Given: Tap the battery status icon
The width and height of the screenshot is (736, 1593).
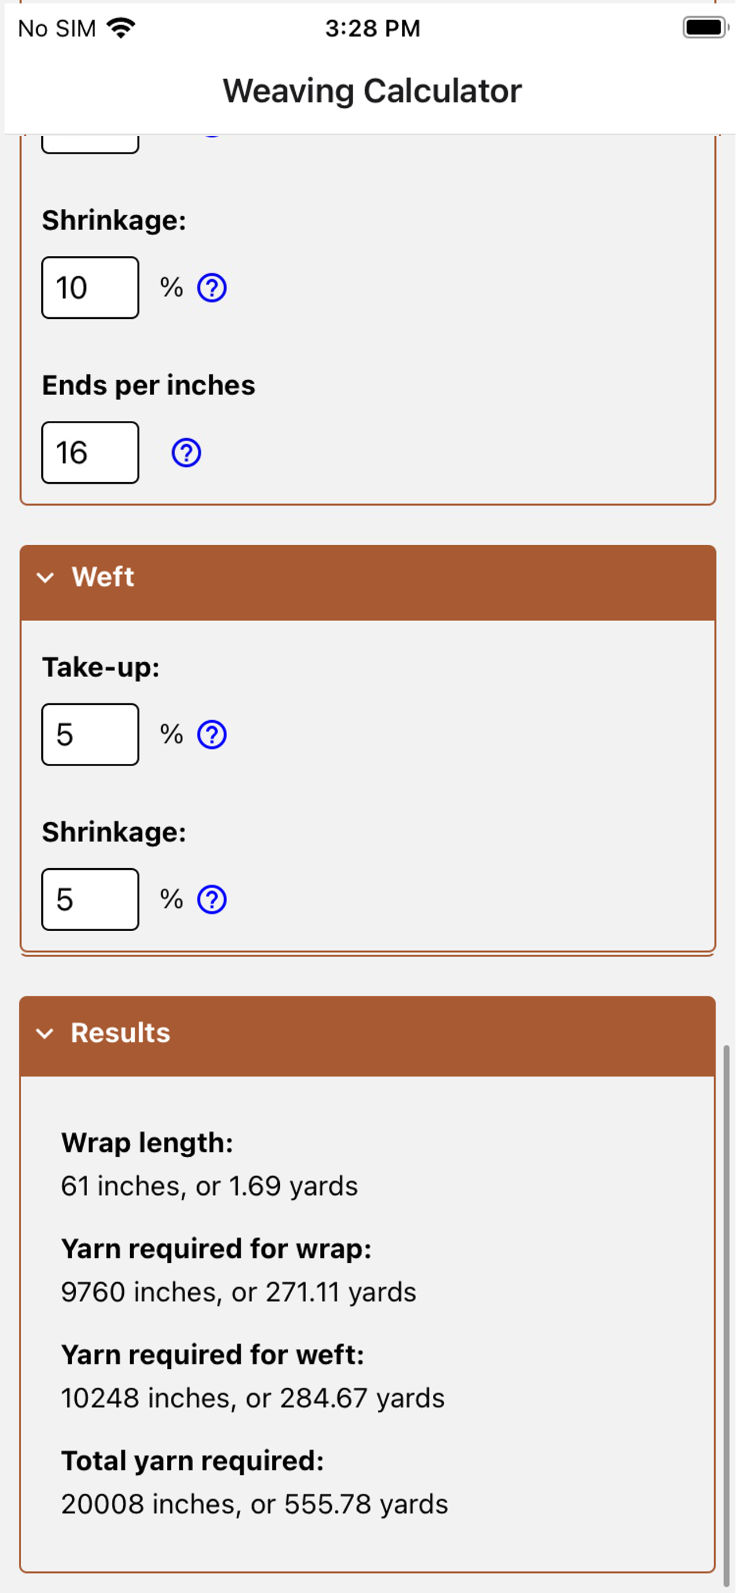Looking at the screenshot, I should pyautogui.click(x=705, y=28).
